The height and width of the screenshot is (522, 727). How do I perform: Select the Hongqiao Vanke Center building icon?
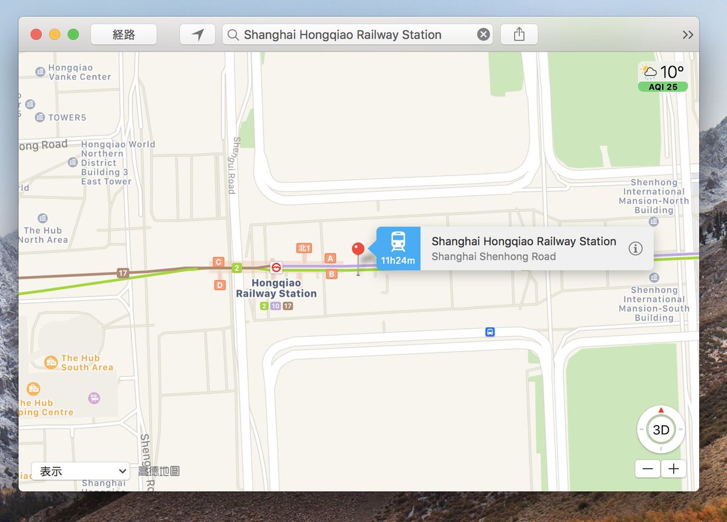(x=40, y=72)
